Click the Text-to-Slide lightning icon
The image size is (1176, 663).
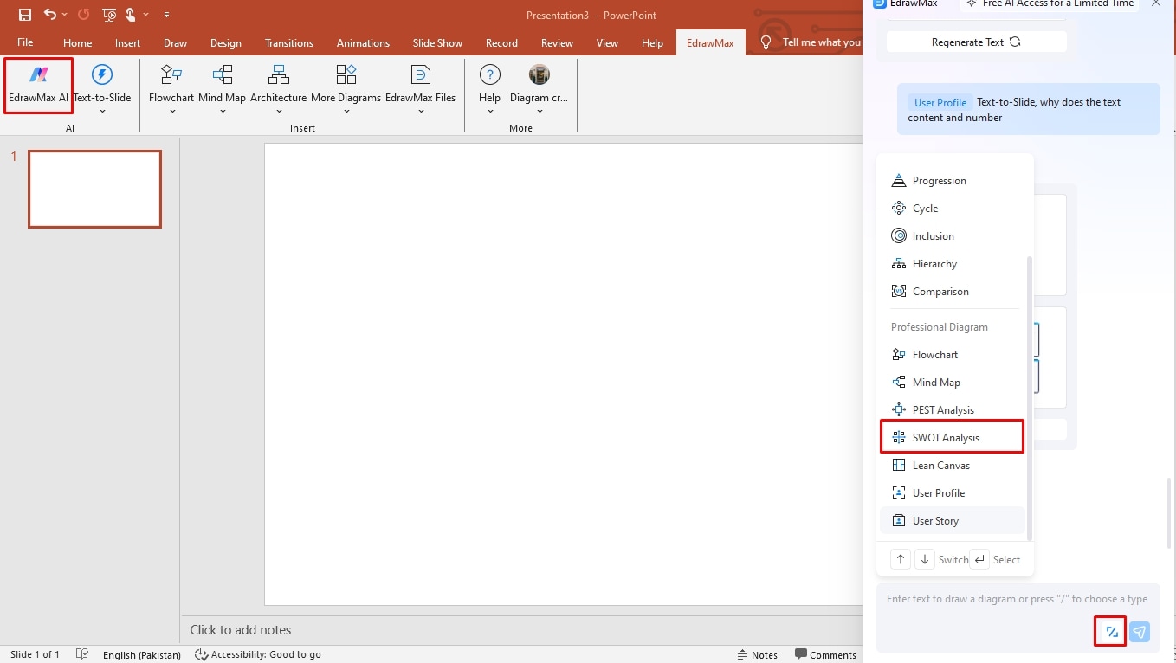click(x=102, y=74)
